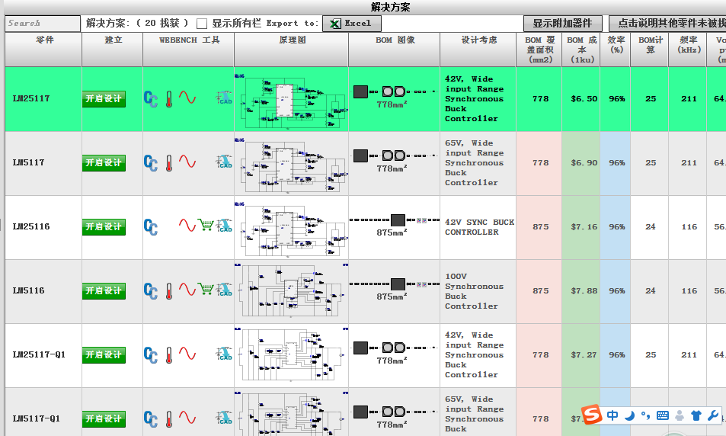Screen dimensions: 726x436
Task: Click 开启设计 for LM5116
Action: click(104, 290)
